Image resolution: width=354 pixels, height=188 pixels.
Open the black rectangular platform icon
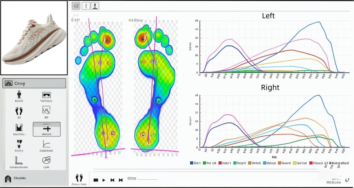(x=47, y=95)
